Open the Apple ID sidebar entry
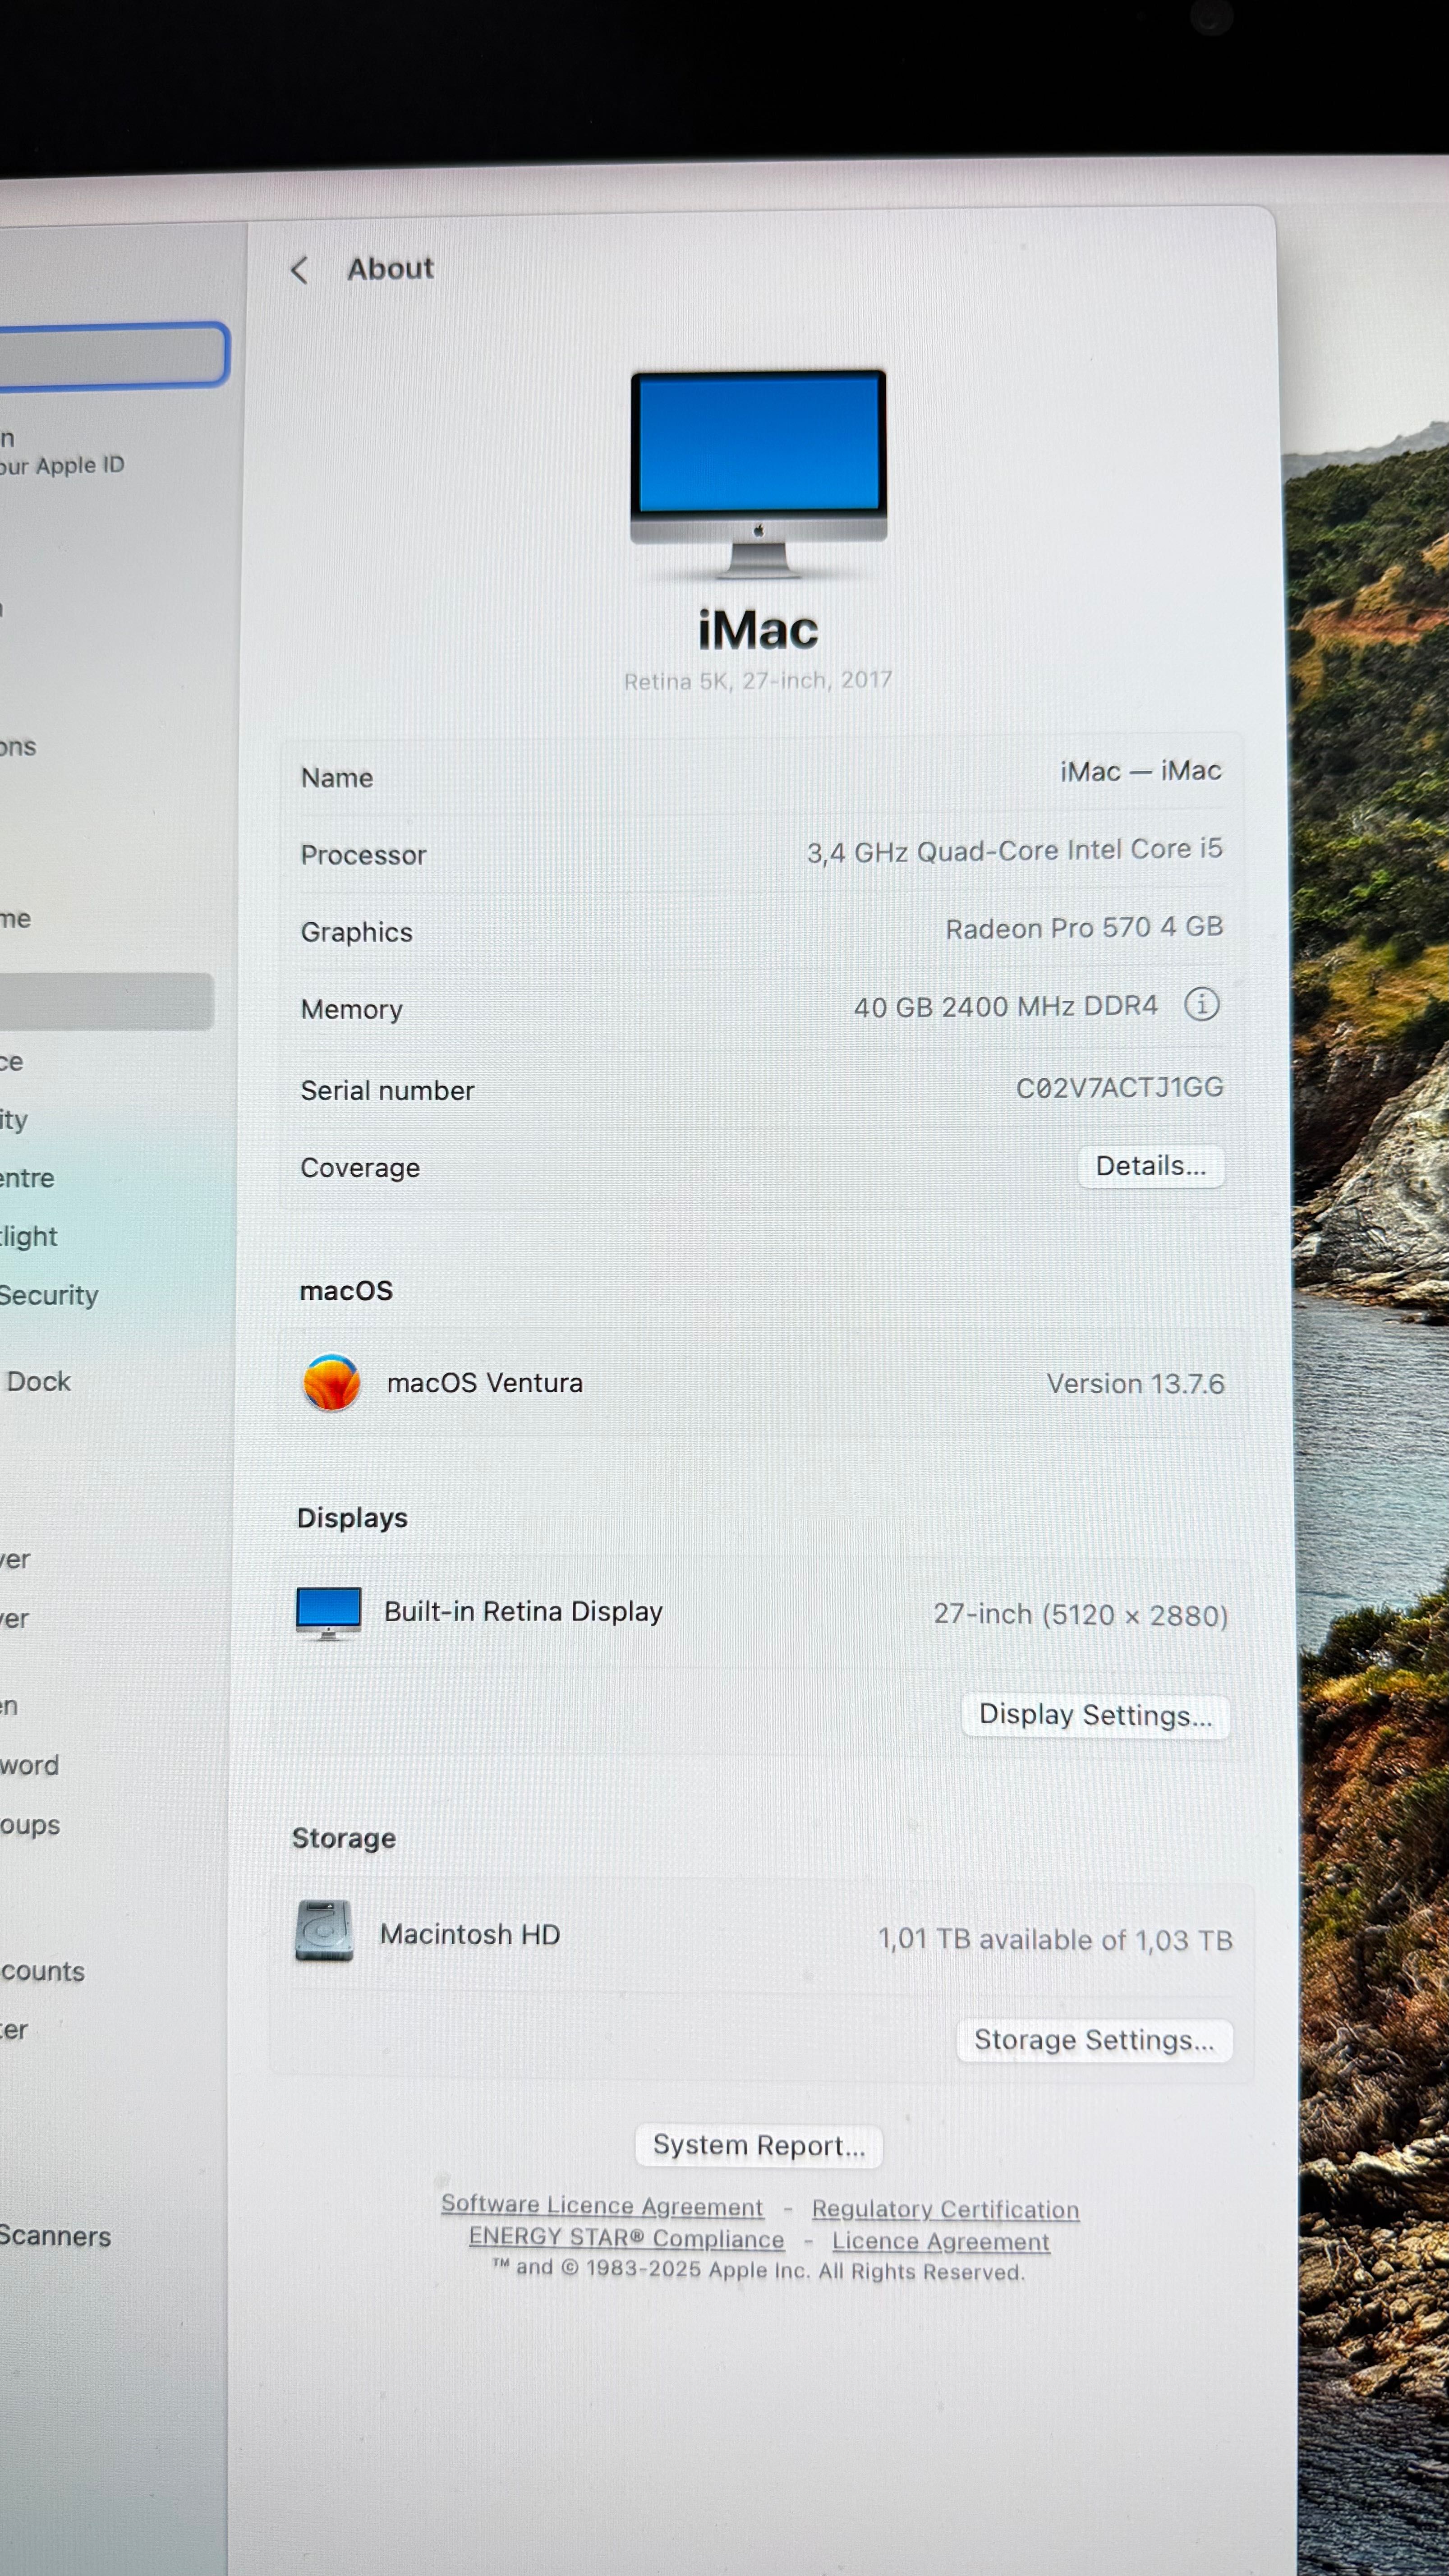 (62, 453)
